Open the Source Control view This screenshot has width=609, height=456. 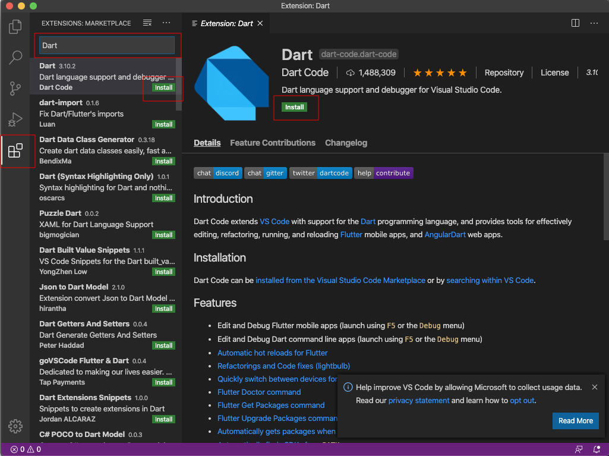click(15, 89)
